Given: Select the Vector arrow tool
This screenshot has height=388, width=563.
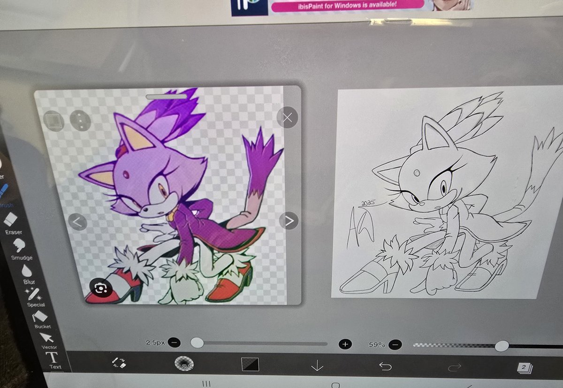Looking at the screenshot, I should point(47,340).
